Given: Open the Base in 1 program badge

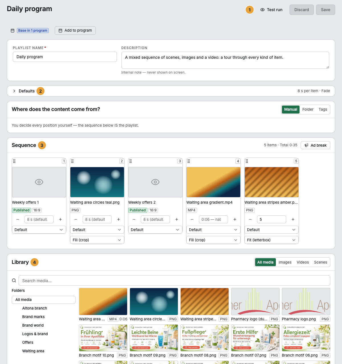Looking at the screenshot, I should coord(33,31).
